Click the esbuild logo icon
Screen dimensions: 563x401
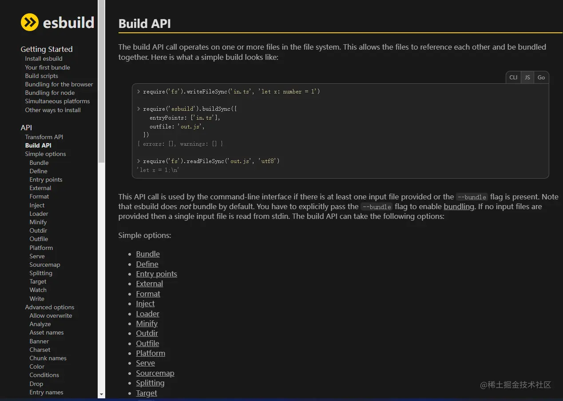click(x=30, y=22)
